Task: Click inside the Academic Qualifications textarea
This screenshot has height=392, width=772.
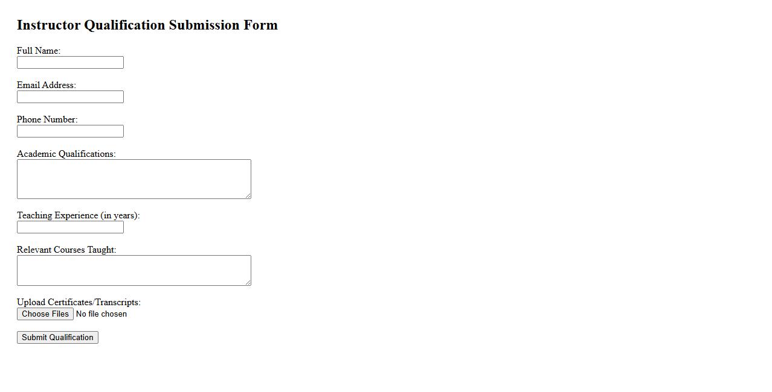Action: pyautogui.click(x=133, y=179)
